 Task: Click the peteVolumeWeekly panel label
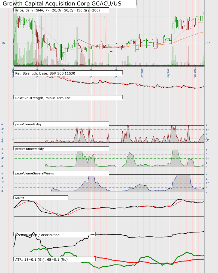click(29, 149)
